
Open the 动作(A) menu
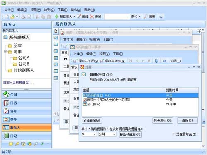point(76,10)
